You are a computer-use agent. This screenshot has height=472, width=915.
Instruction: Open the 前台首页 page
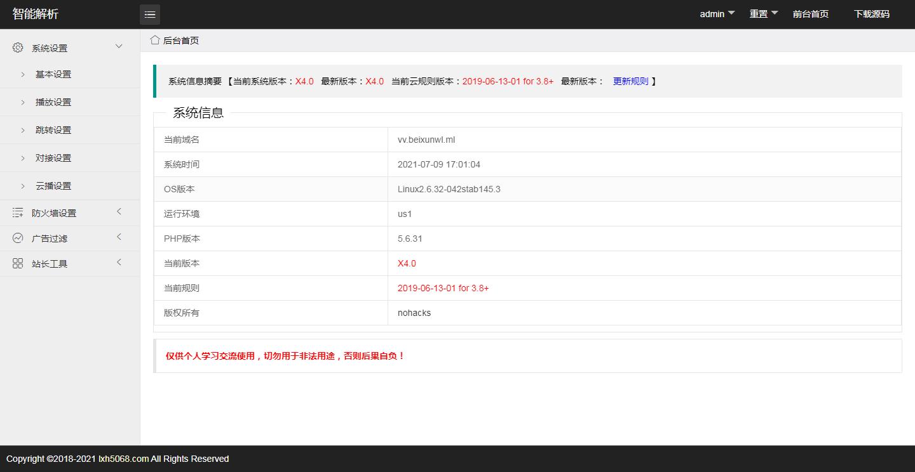810,13
